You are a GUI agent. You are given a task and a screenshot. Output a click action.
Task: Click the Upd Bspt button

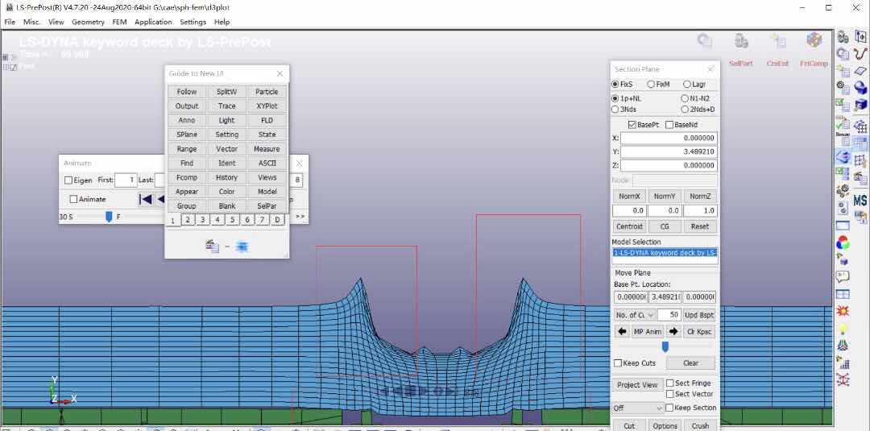click(x=699, y=315)
